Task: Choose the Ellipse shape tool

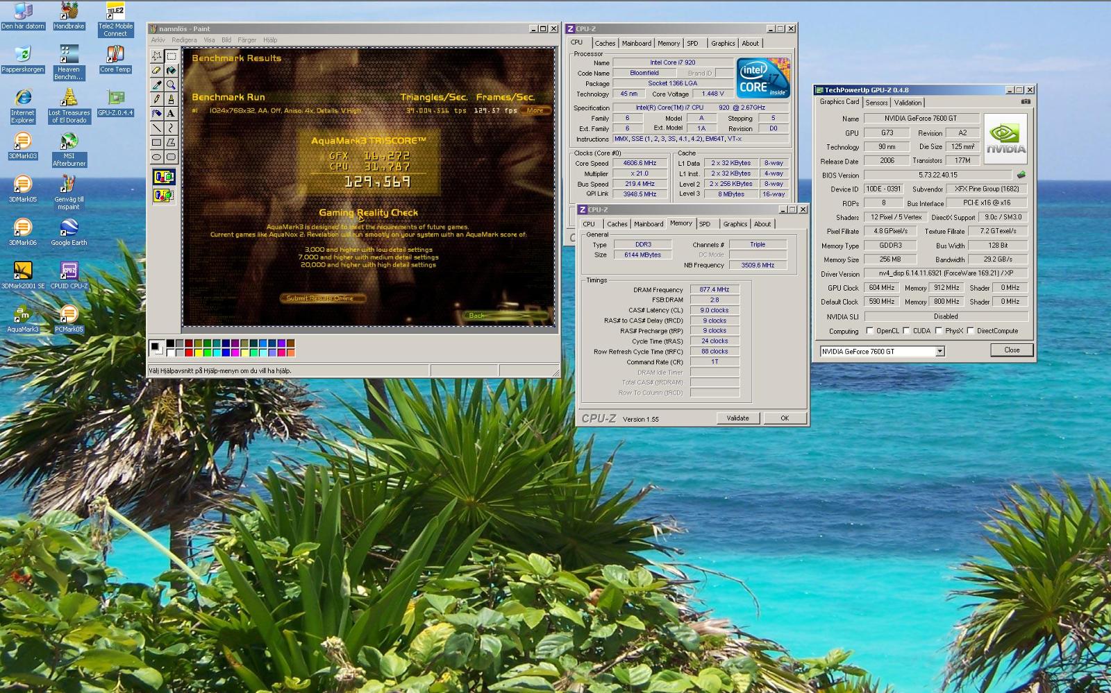Action: [157, 157]
